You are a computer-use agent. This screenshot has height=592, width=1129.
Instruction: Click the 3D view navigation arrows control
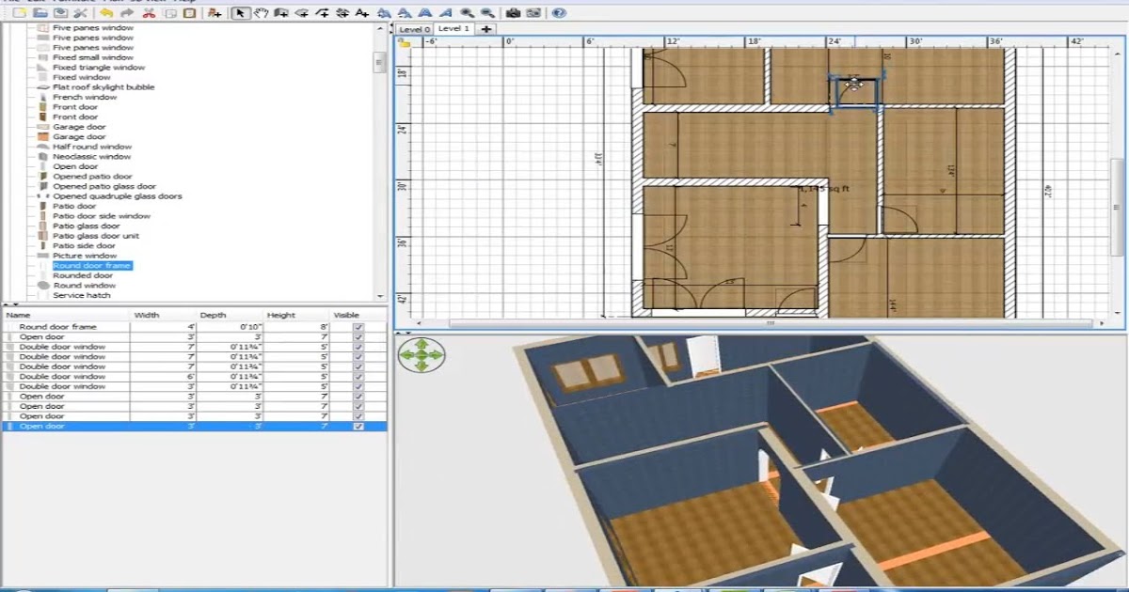[x=421, y=356]
